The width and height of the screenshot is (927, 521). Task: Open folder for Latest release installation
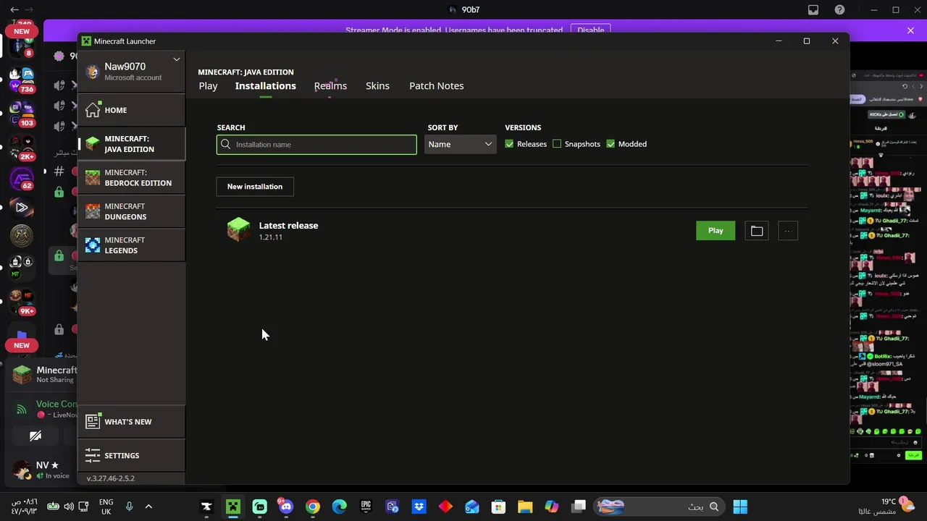(x=757, y=231)
